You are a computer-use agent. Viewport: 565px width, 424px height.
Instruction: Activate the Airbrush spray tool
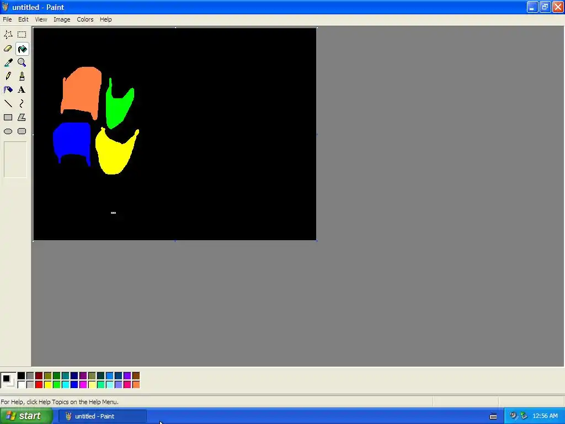point(8,90)
